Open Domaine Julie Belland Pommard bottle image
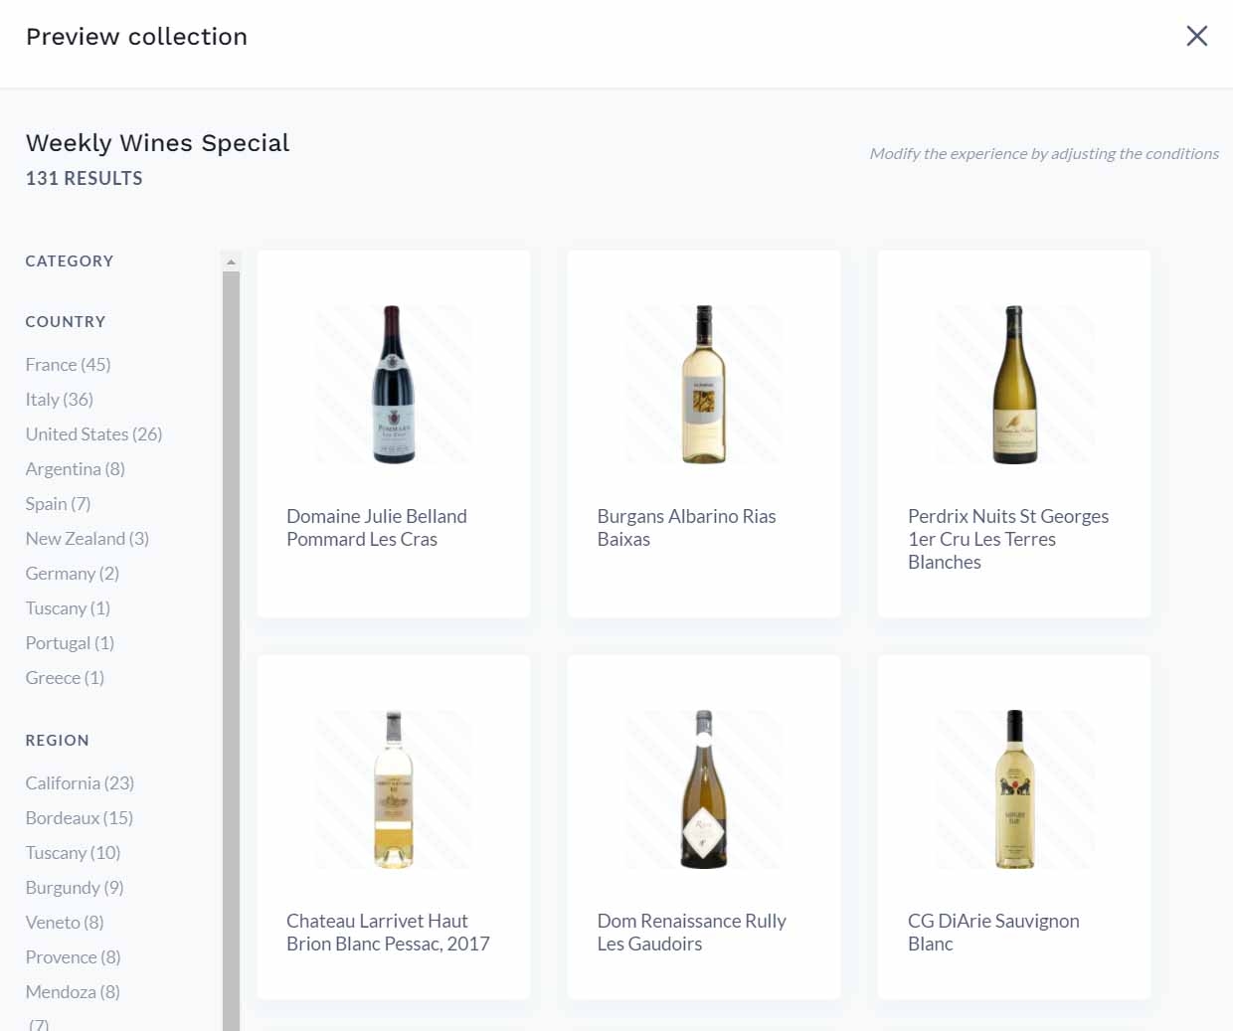 pyautogui.click(x=394, y=384)
